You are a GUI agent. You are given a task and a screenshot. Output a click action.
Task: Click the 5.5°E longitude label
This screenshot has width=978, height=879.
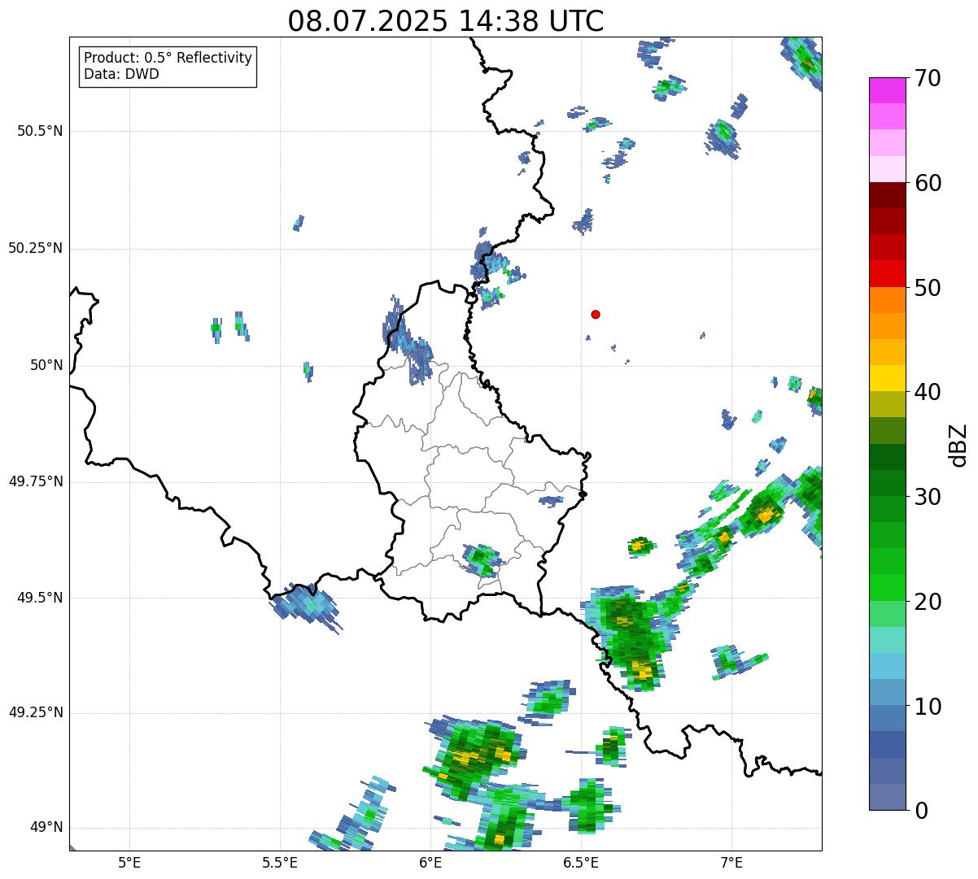click(280, 862)
